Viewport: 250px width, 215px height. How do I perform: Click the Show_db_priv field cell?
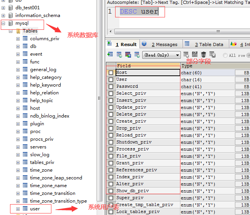(148, 191)
